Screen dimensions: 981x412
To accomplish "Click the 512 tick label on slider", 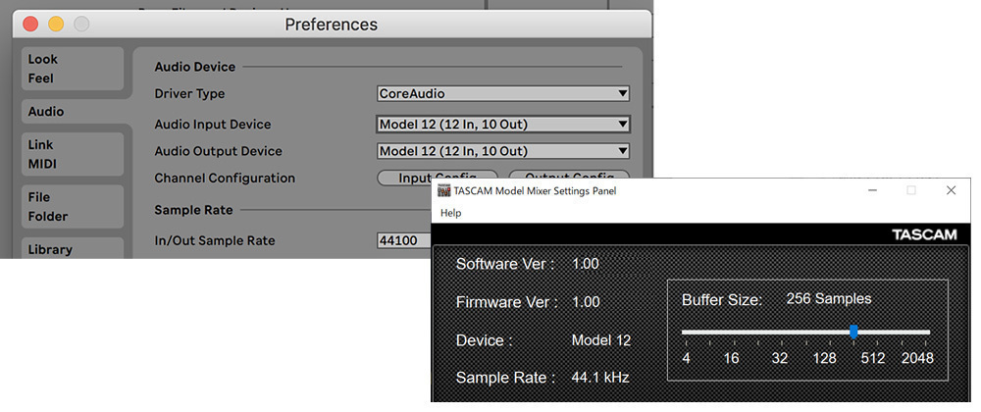I will [x=873, y=358].
